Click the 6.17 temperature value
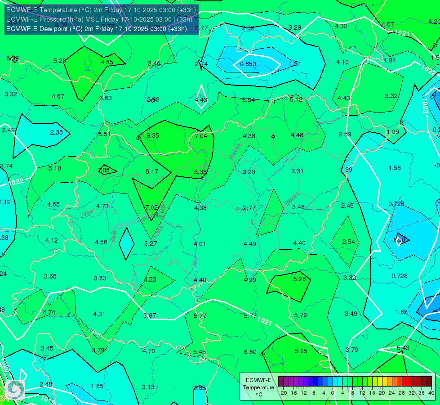Image resolution: width=440 pixels, height=405 pixels. pyautogui.click(x=152, y=171)
